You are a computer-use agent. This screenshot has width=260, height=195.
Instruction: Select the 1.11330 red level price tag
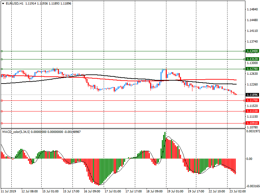[x=253, y=111]
